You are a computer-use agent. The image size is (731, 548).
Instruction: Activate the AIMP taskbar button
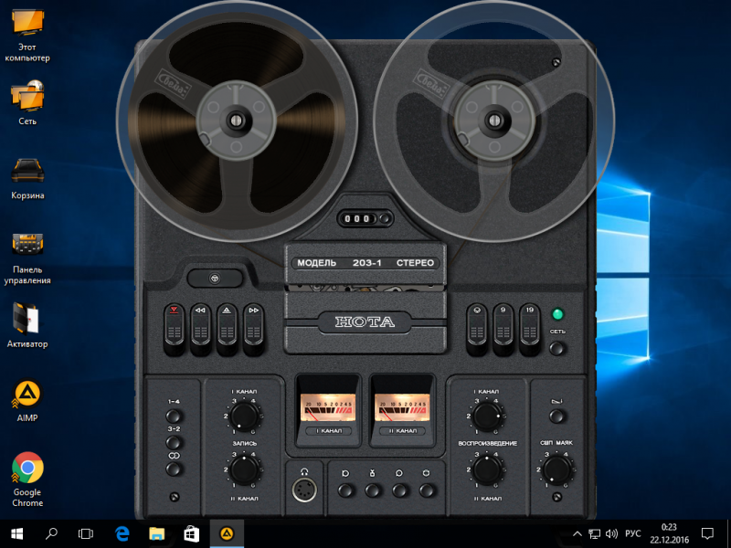pos(227,533)
